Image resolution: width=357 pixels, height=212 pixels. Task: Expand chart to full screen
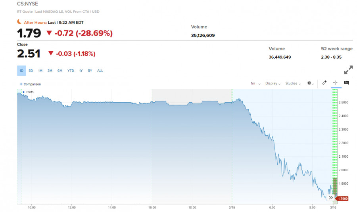(348, 70)
